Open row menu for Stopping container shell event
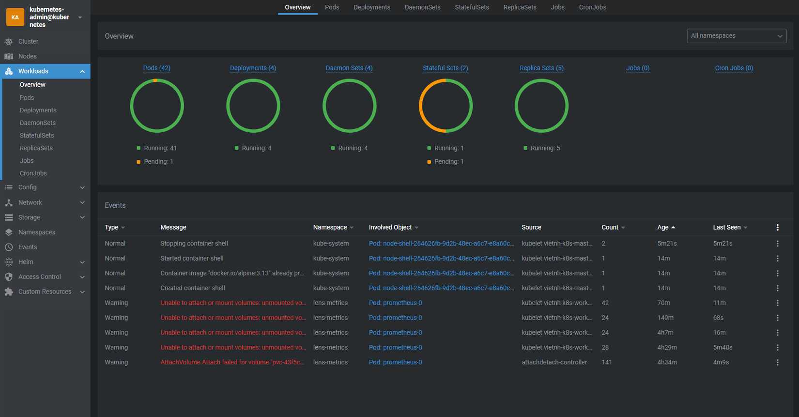The image size is (799, 417). [x=777, y=244]
